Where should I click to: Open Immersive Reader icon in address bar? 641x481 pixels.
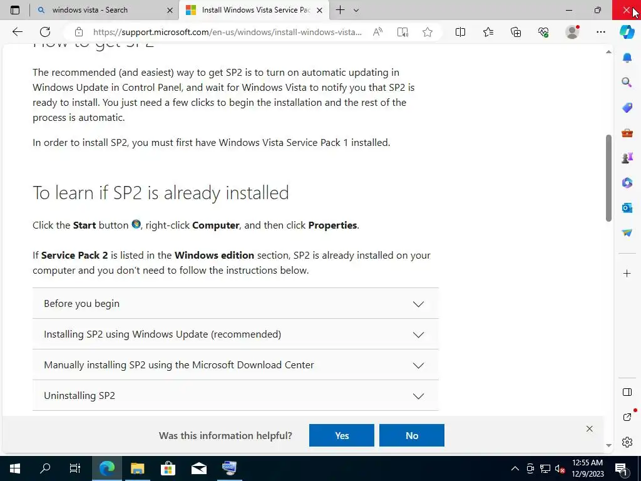[x=403, y=32]
